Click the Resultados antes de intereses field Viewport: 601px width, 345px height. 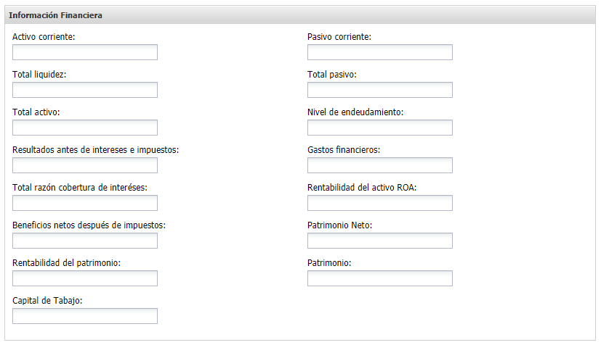tap(85, 165)
